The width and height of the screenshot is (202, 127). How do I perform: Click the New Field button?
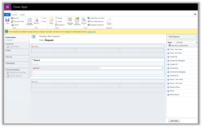174,121
